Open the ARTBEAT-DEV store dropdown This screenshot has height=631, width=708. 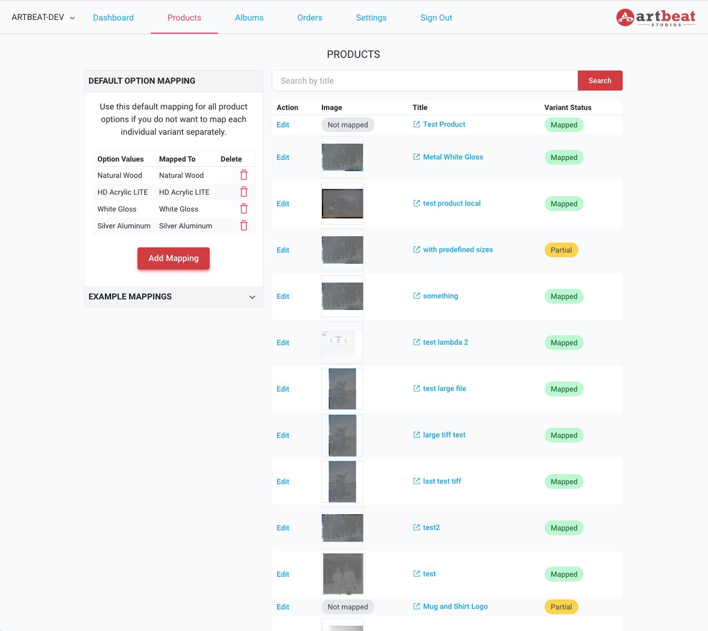point(43,17)
